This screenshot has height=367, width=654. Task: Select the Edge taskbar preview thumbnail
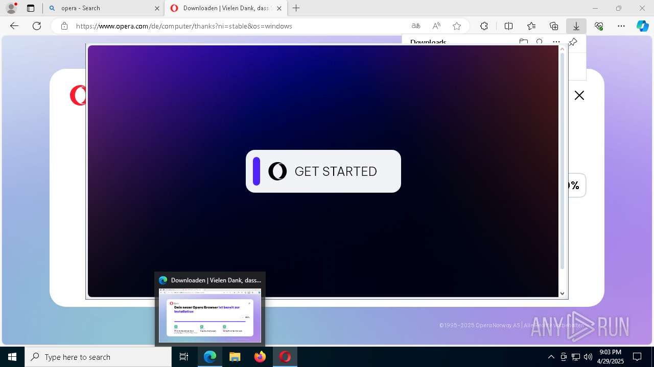(210, 316)
